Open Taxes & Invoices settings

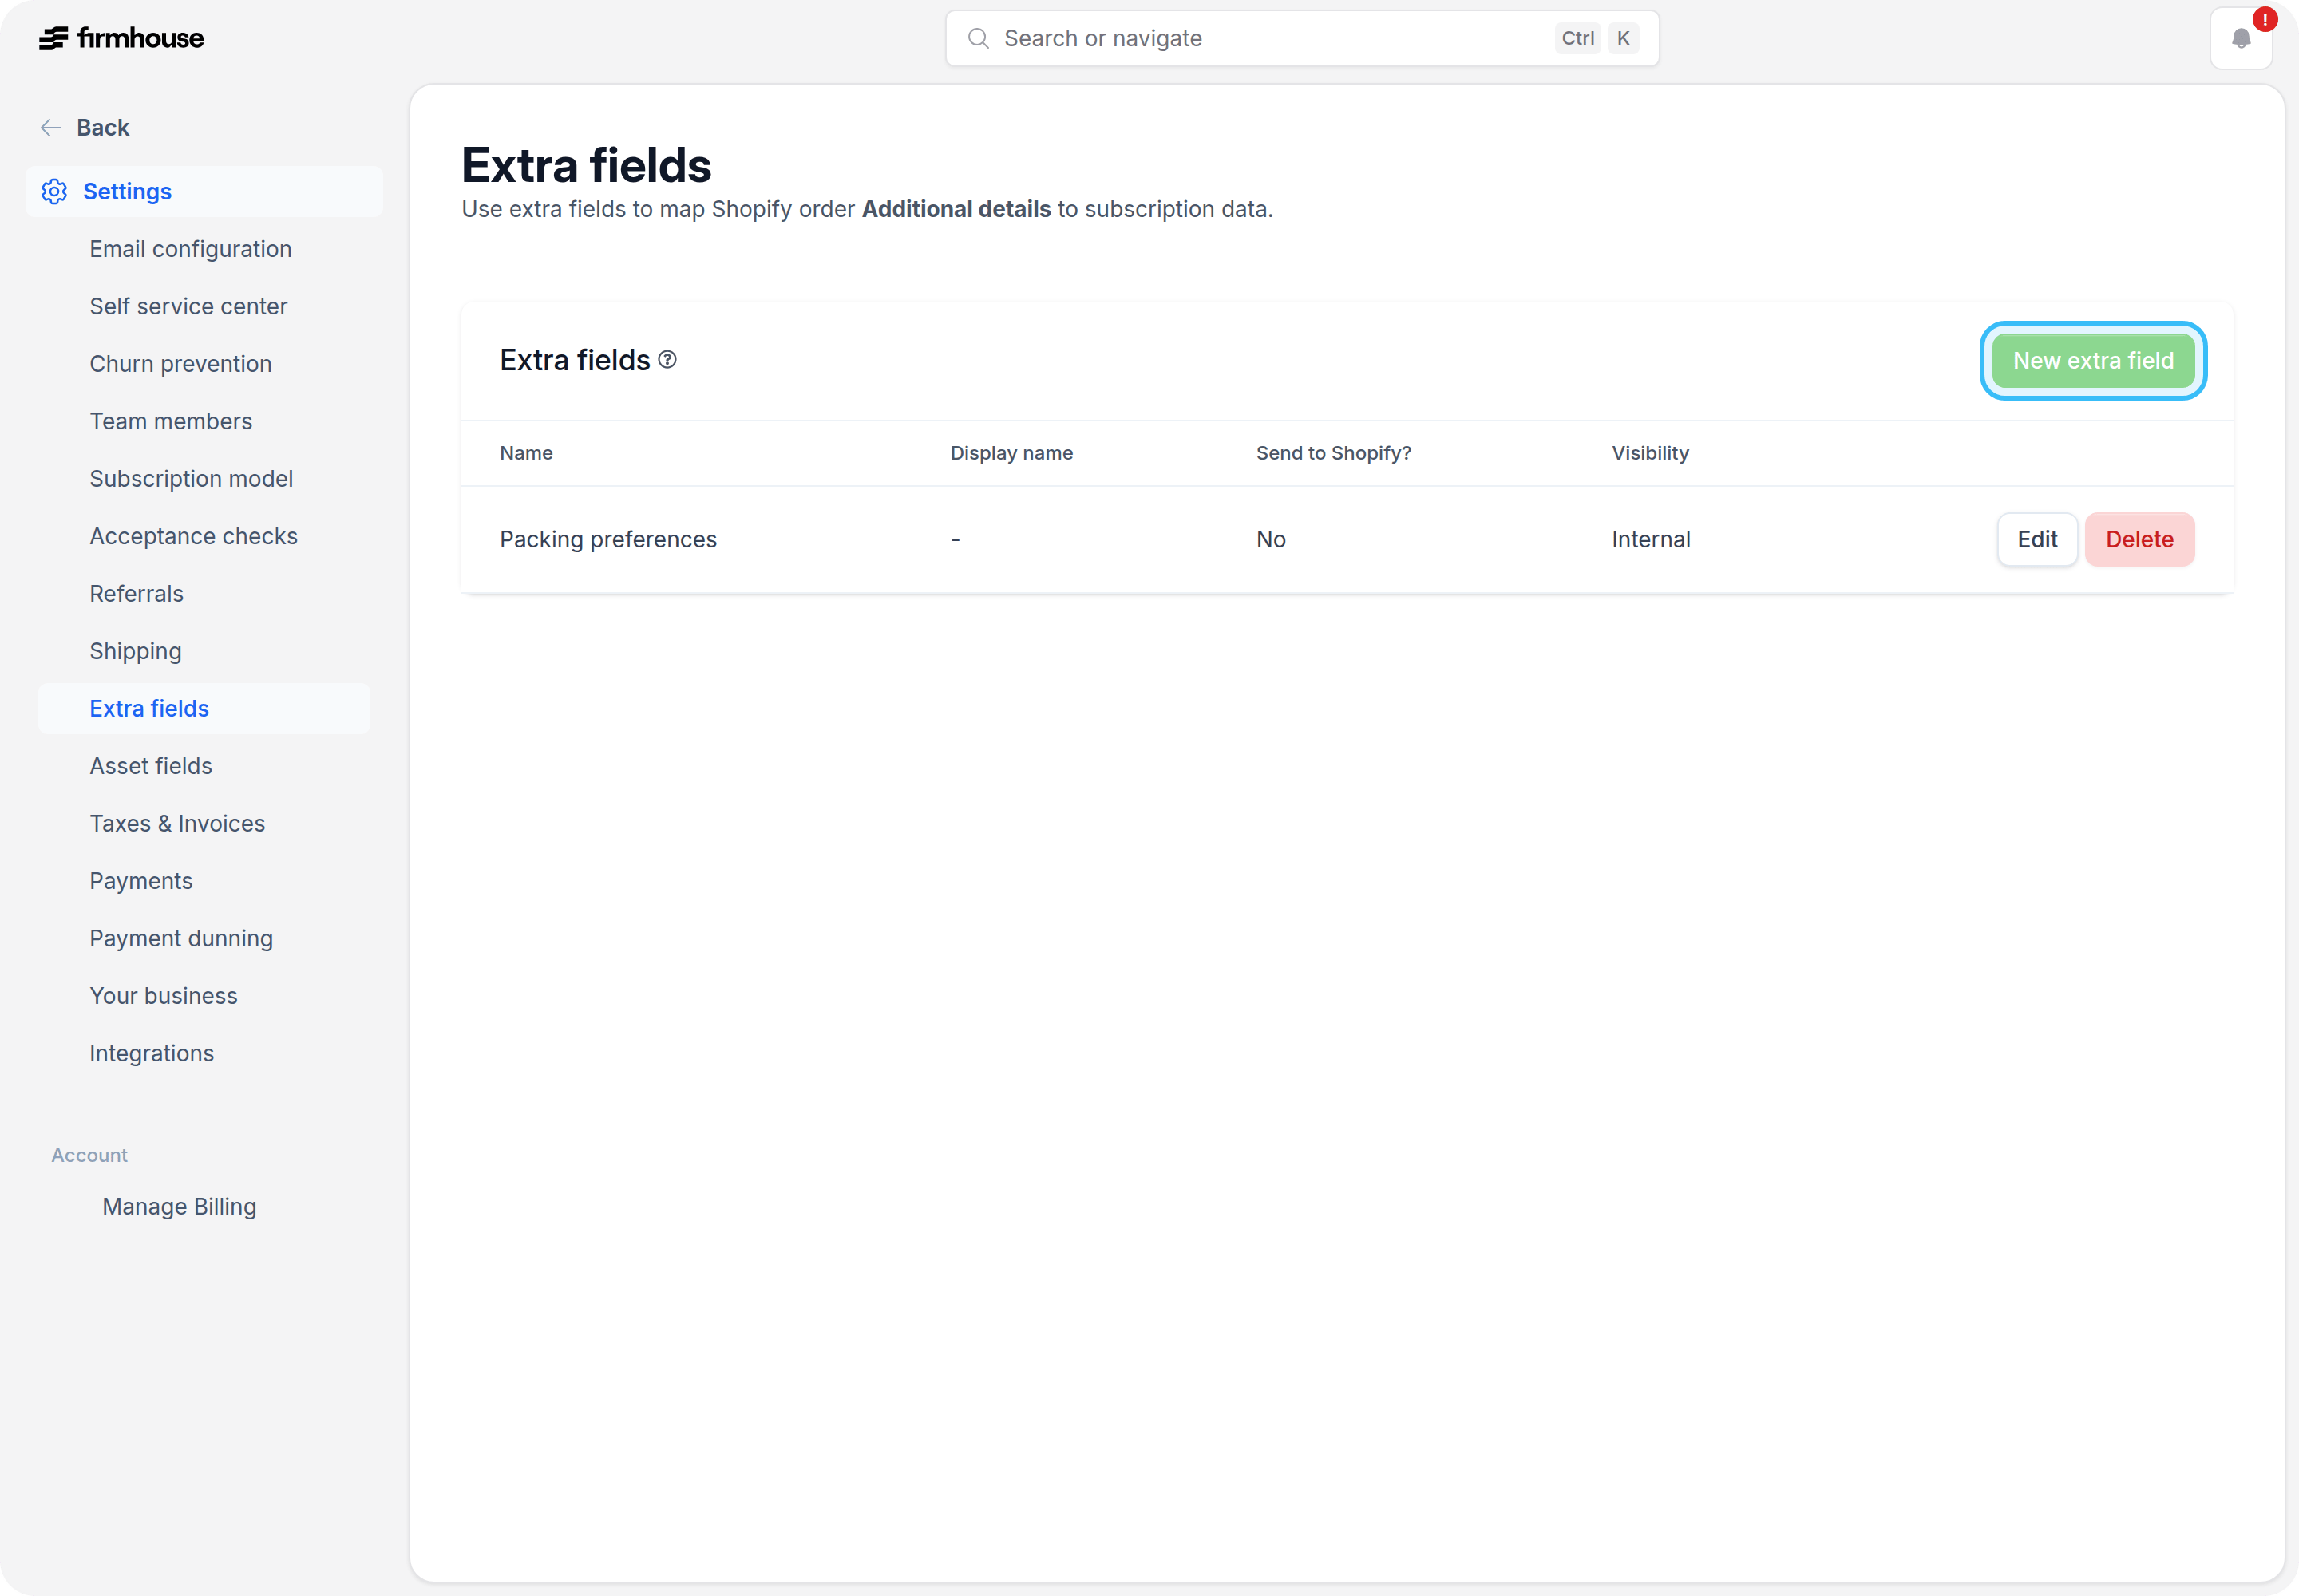177,824
